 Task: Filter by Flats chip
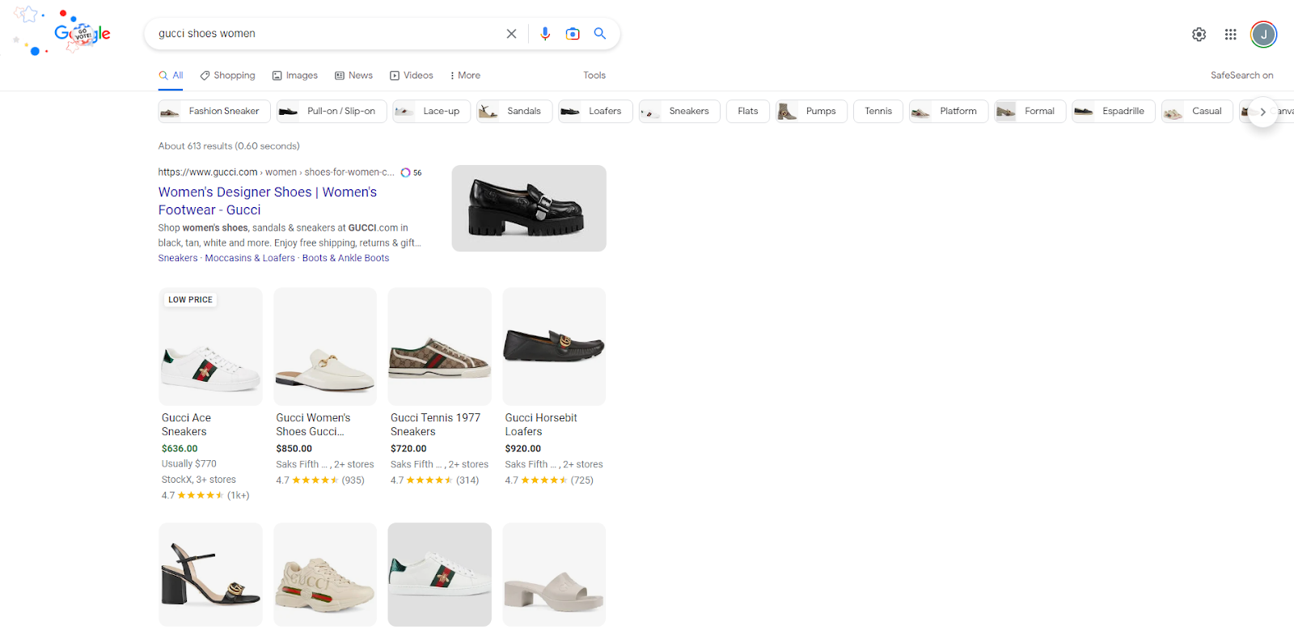coord(748,111)
